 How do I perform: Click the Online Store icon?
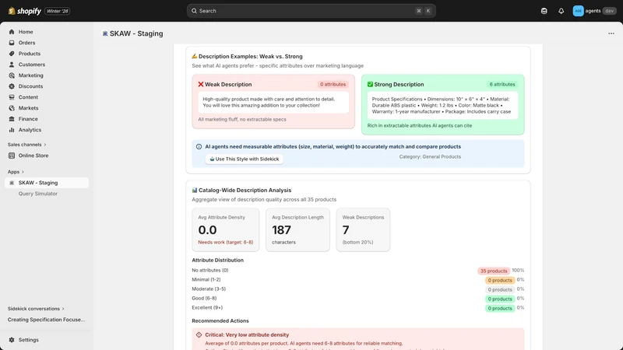12,156
